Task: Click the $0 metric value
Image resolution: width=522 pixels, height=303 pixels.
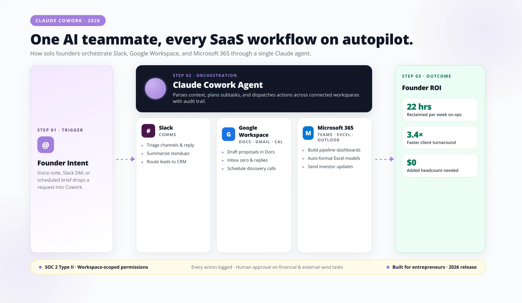Action: (x=412, y=163)
